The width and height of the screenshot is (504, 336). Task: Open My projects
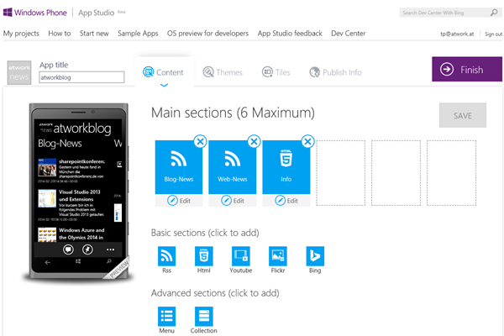click(21, 34)
